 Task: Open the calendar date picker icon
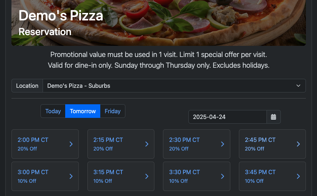(x=273, y=117)
